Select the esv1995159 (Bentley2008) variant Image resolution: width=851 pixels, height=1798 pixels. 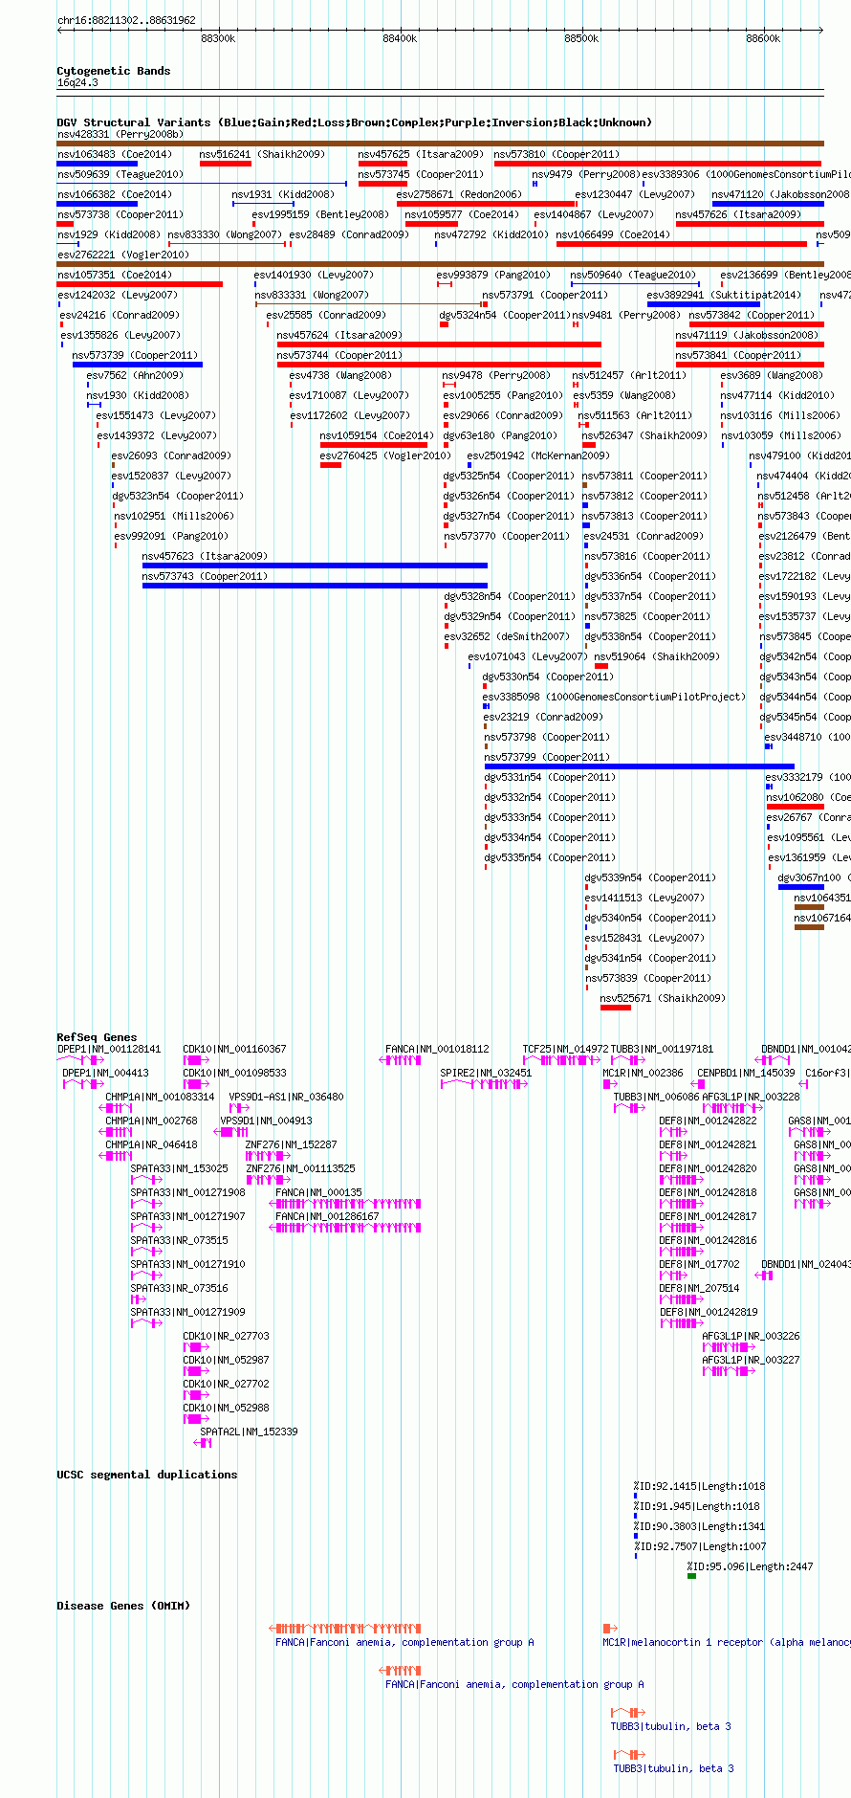[320, 214]
